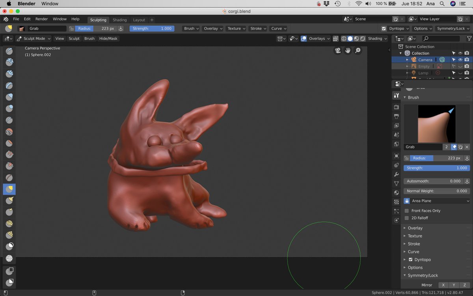Enable 2D Falloff checkbox

407,218
